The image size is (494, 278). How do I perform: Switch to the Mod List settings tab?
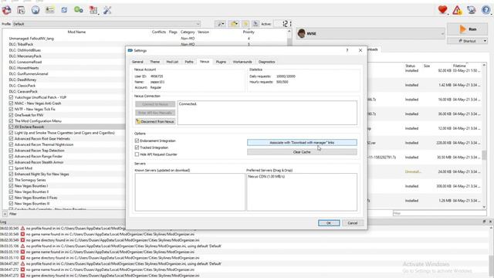point(172,62)
